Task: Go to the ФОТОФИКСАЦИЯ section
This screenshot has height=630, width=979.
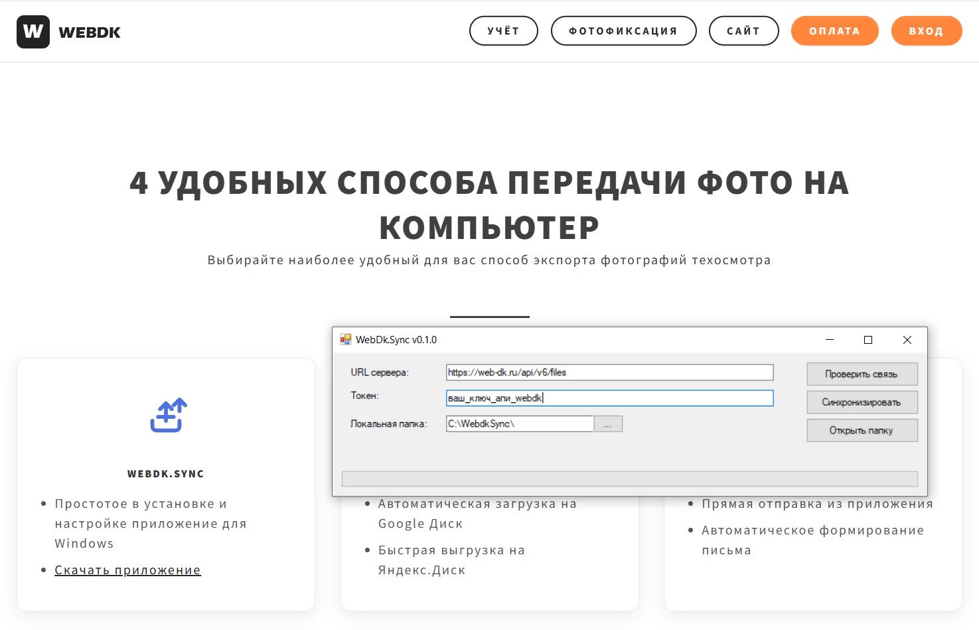Action: (623, 31)
